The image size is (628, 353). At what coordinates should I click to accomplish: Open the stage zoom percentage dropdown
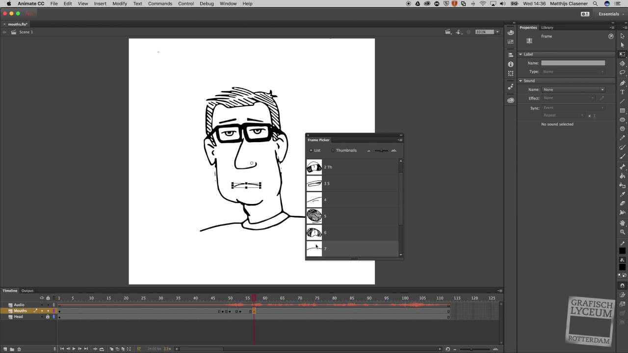[x=497, y=32]
